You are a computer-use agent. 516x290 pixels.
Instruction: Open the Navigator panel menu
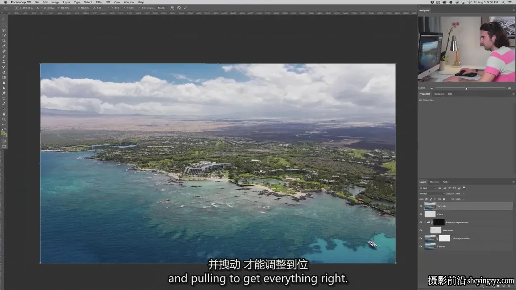tap(513, 10)
